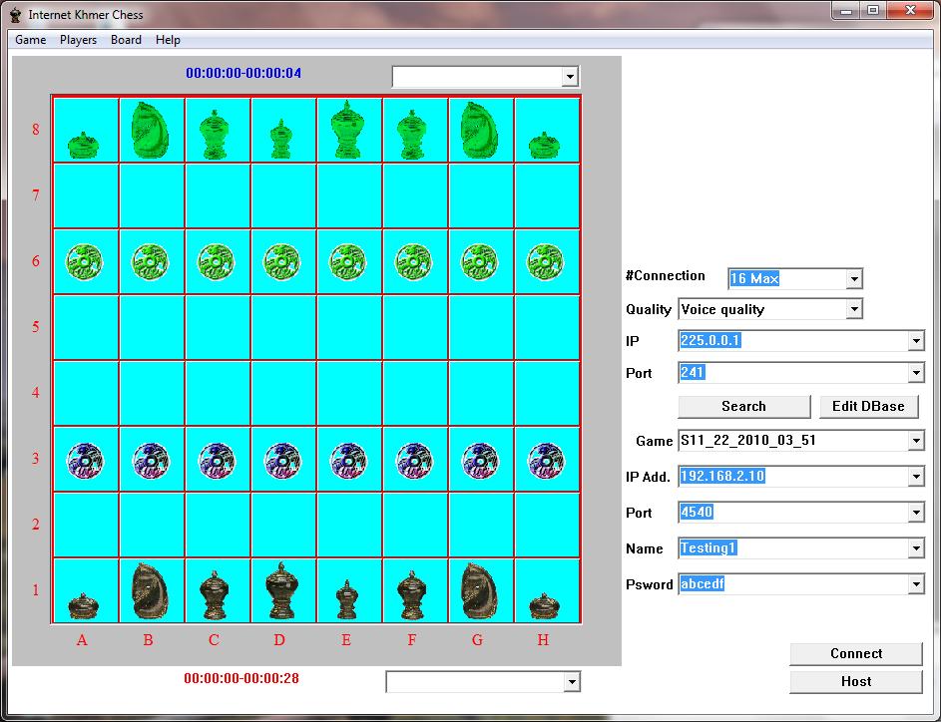Click the Connect button

(x=856, y=653)
